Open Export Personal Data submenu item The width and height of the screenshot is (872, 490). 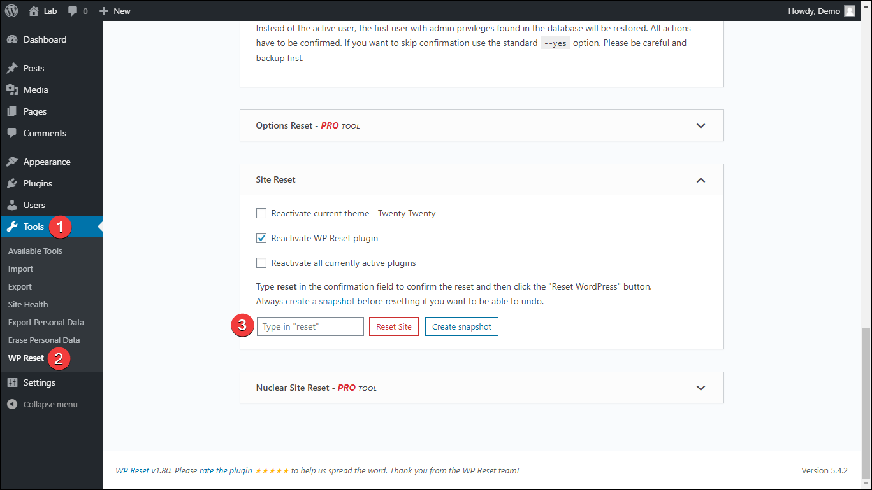coord(46,322)
